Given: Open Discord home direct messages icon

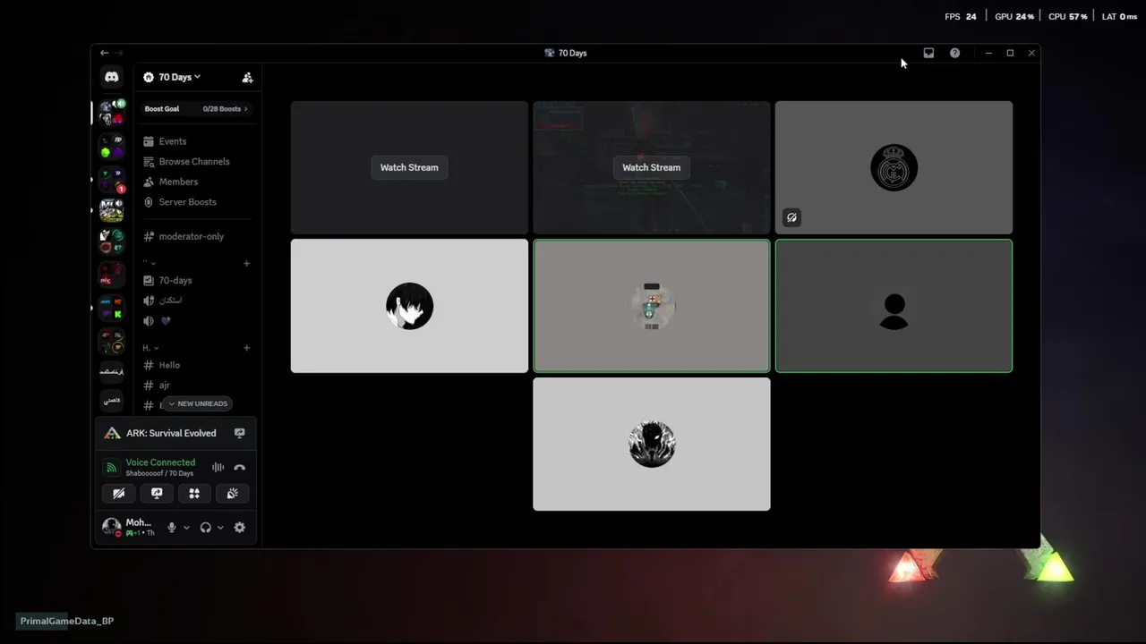Looking at the screenshot, I should pyautogui.click(x=111, y=77).
